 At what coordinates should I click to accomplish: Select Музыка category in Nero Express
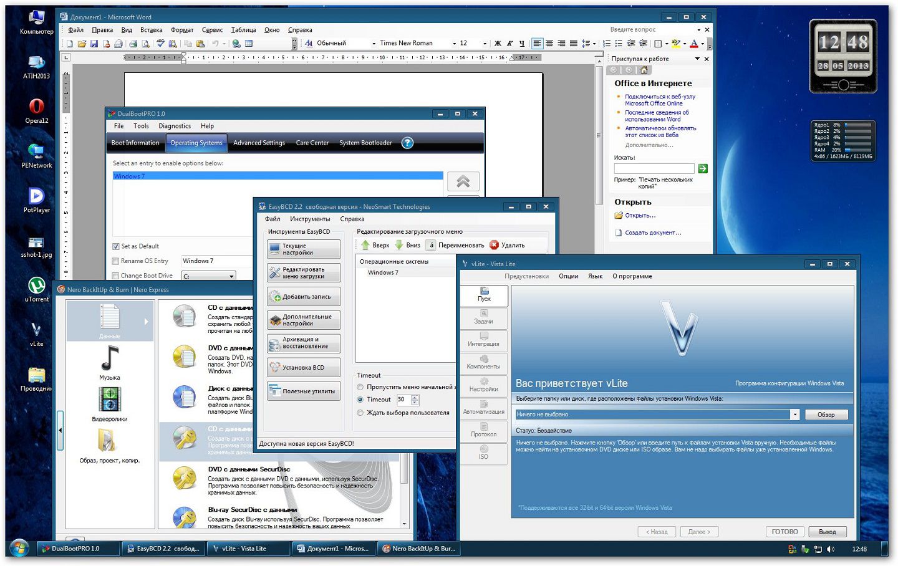110,362
